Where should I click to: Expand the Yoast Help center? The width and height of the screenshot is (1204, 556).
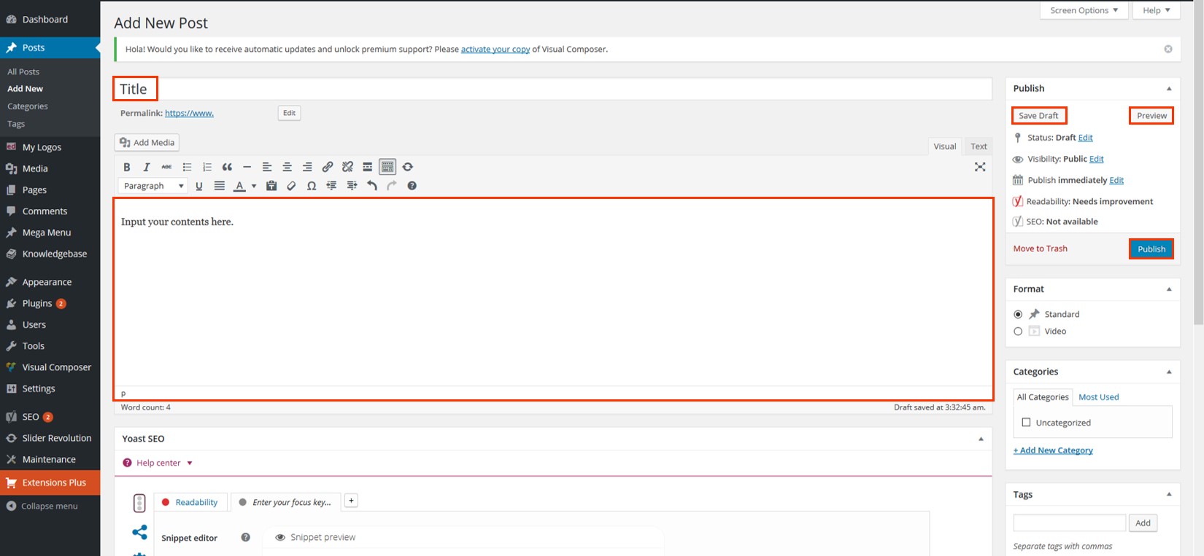[158, 463]
